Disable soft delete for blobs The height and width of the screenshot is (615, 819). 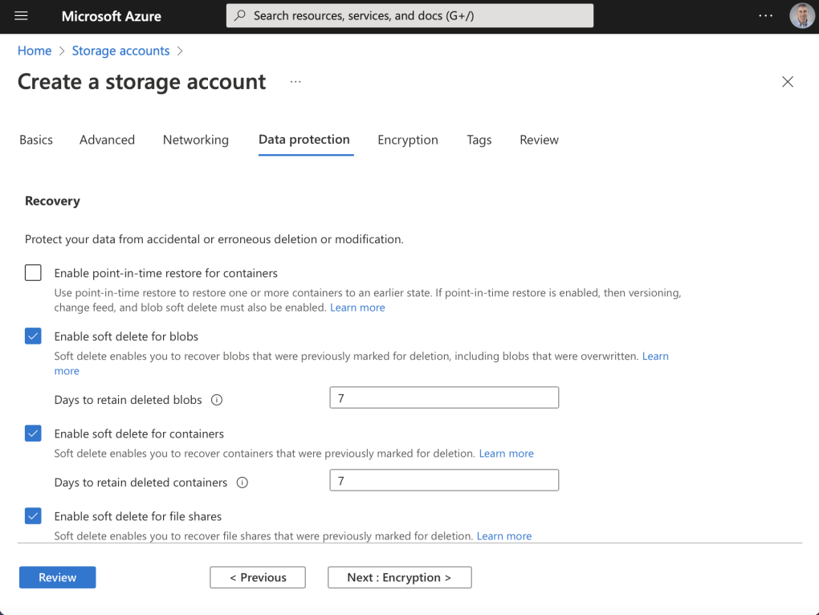coord(33,336)
